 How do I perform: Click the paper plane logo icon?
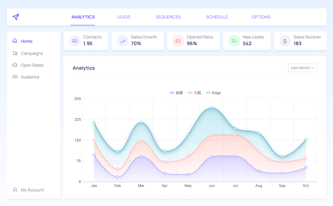click(15, 17)
